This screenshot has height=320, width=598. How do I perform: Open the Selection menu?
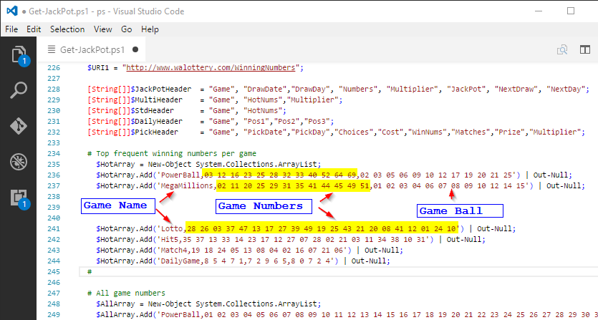67,29
